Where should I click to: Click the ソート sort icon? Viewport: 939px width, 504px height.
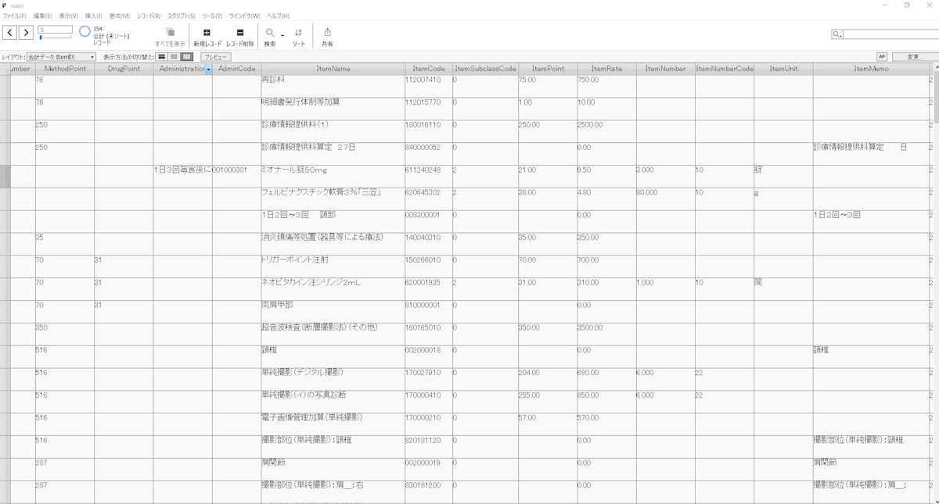(299, 33)
